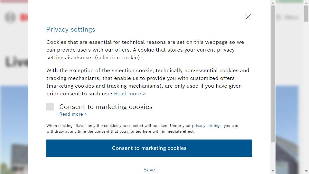
Task: Click the page scrollbar's up arrow
Action: coord(306,3)
